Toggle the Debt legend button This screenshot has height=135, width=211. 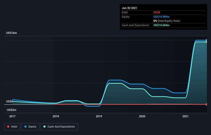(12, 127)
